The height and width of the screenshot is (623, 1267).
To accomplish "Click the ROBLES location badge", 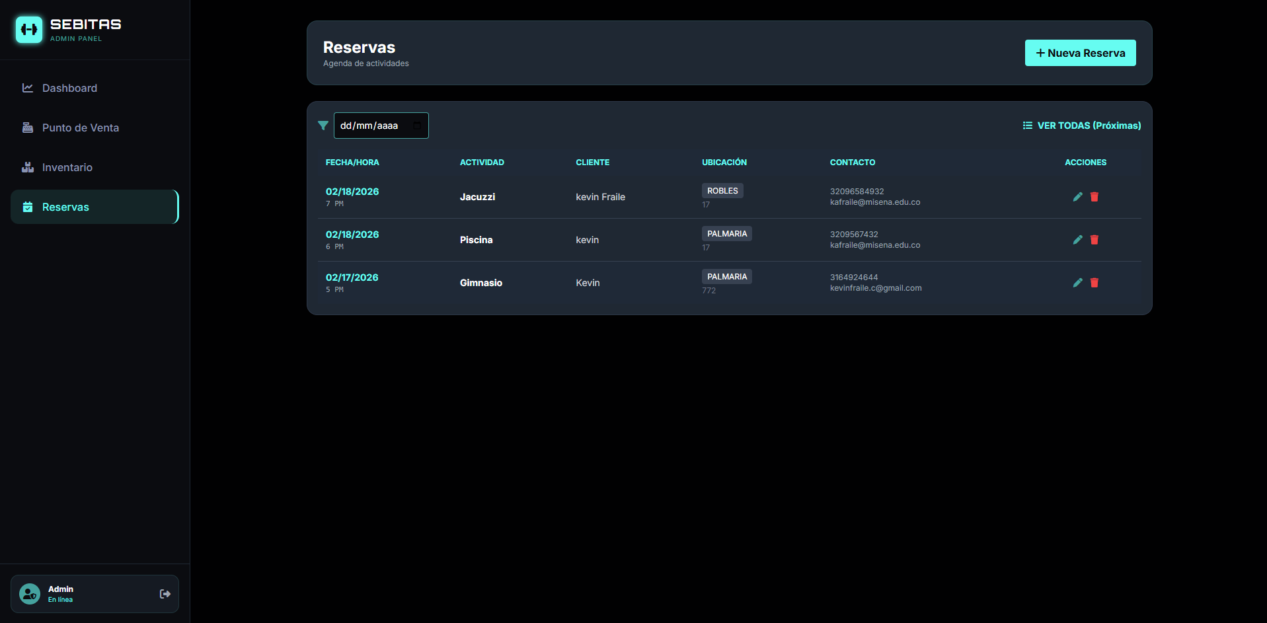I will pos(722,191).
